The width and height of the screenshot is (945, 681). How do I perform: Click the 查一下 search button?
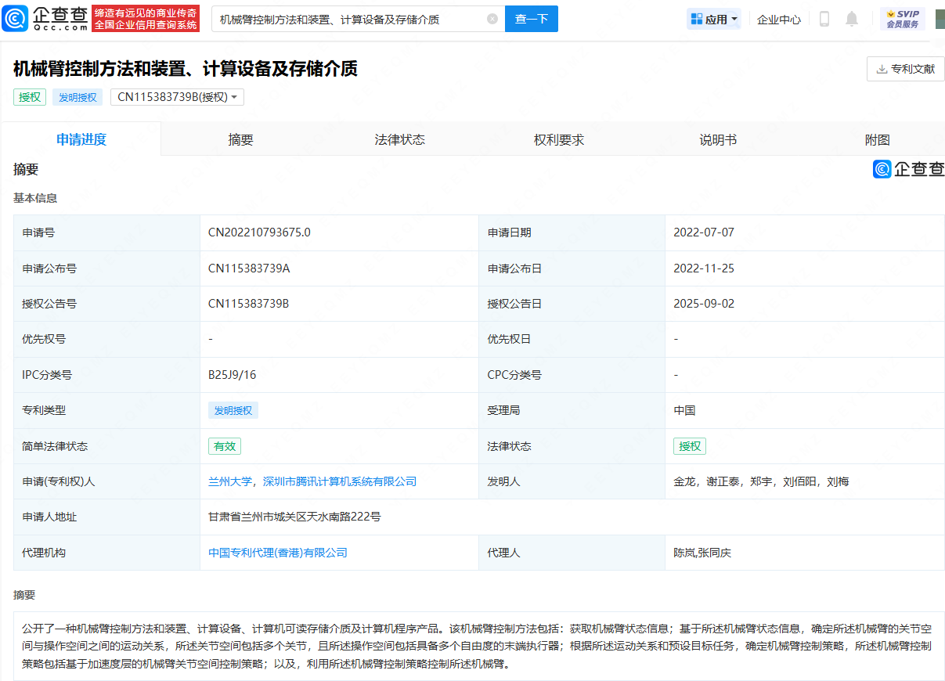(531, 19)
